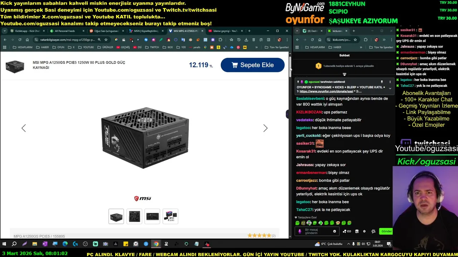This screenshot has height=257, width=458.
Task: Collapse the gift leaderboard with down arrow
Action: (x=344, y=74)
